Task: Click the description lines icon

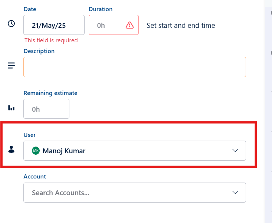Action: coord(12,66)
